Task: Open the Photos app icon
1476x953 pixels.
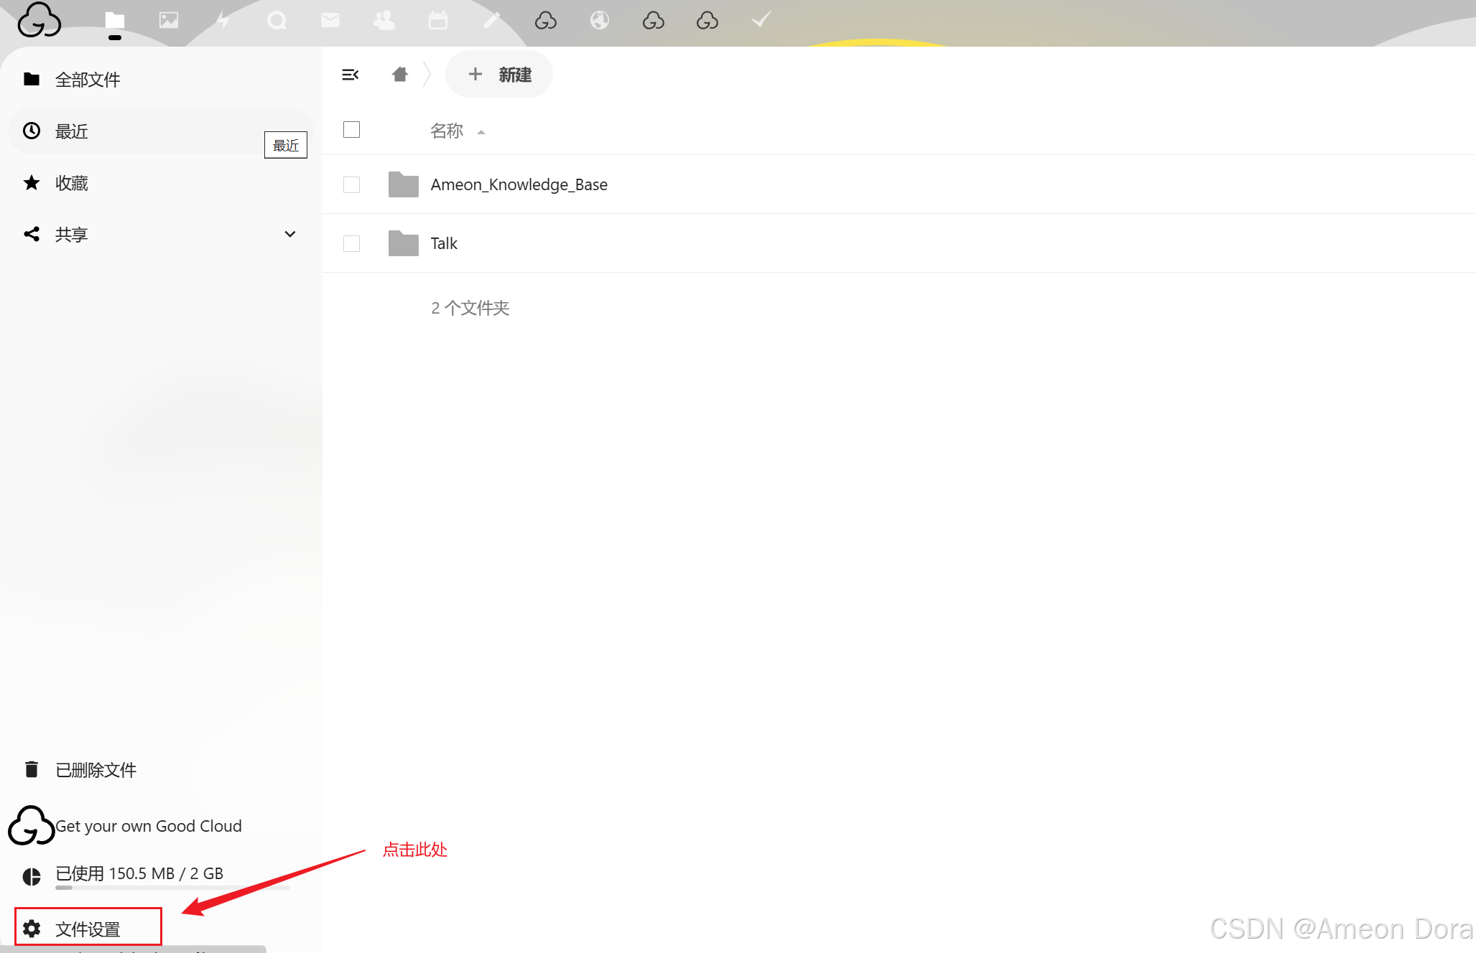Action: click(169, 20)
